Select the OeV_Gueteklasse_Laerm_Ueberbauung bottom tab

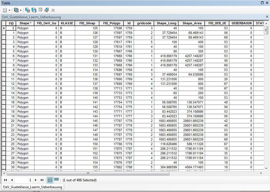pos(32,187)
